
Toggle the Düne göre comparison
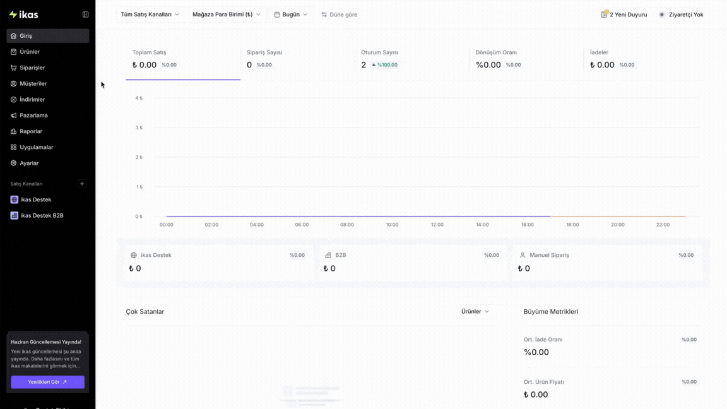[x=340, y=15]
